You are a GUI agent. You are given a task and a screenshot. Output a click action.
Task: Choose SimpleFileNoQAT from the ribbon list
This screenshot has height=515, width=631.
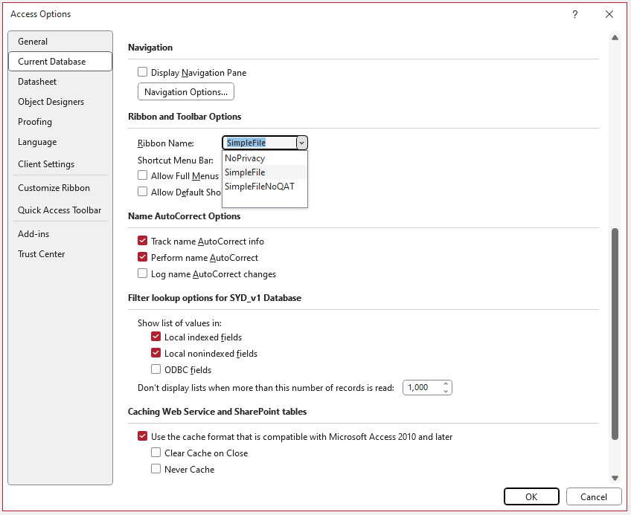pyautogui.click(x=264, y=187)
